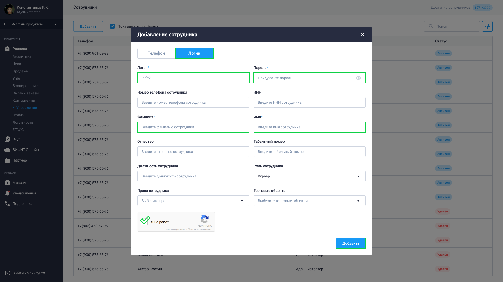
Task: Click the БИФИТ Онлайн cloud icon
Action: pos(7,150)
